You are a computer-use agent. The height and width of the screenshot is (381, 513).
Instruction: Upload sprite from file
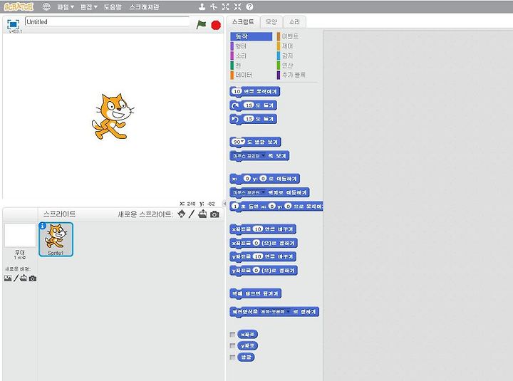[x=202, y=214]
